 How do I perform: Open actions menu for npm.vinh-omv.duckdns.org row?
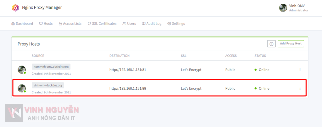(300, 69)
